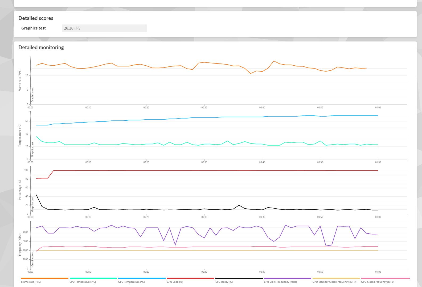Hide CPU Clock Frequency (MHz) via legend
This screenshot has height=287, width=422.
(280, 282)
